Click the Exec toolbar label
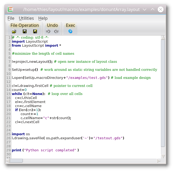This screenshot has height=172, width=174. [70, 25]
